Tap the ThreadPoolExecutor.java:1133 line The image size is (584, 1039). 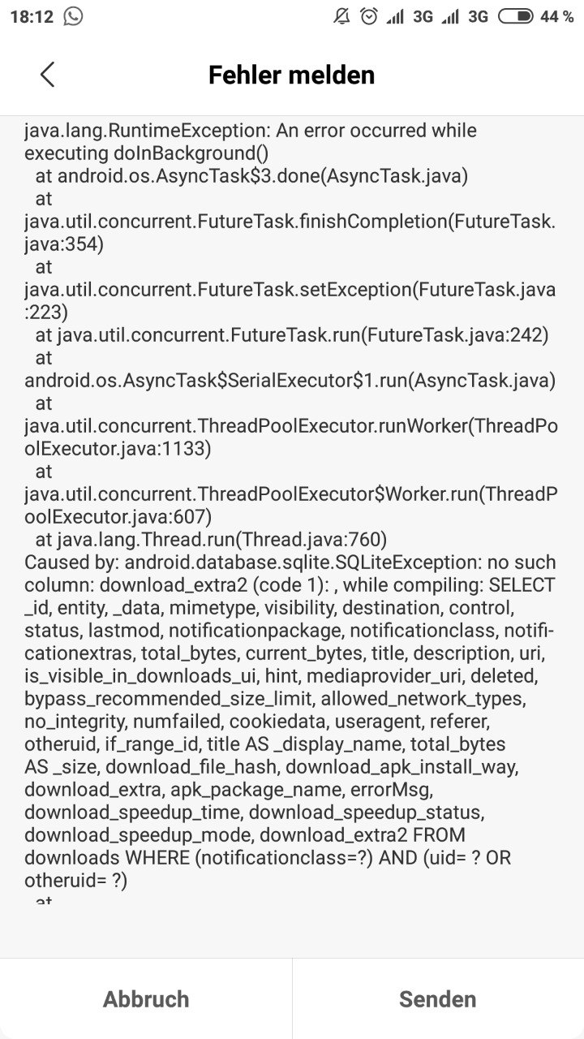[118, 449]
